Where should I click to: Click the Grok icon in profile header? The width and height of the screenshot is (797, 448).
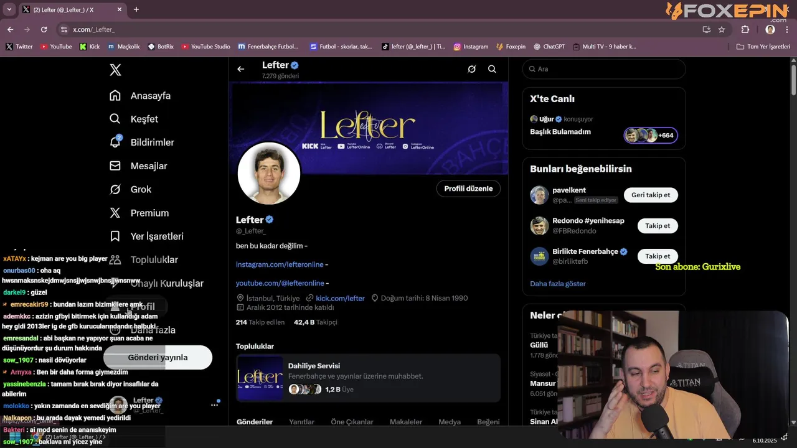click(472, 69)
